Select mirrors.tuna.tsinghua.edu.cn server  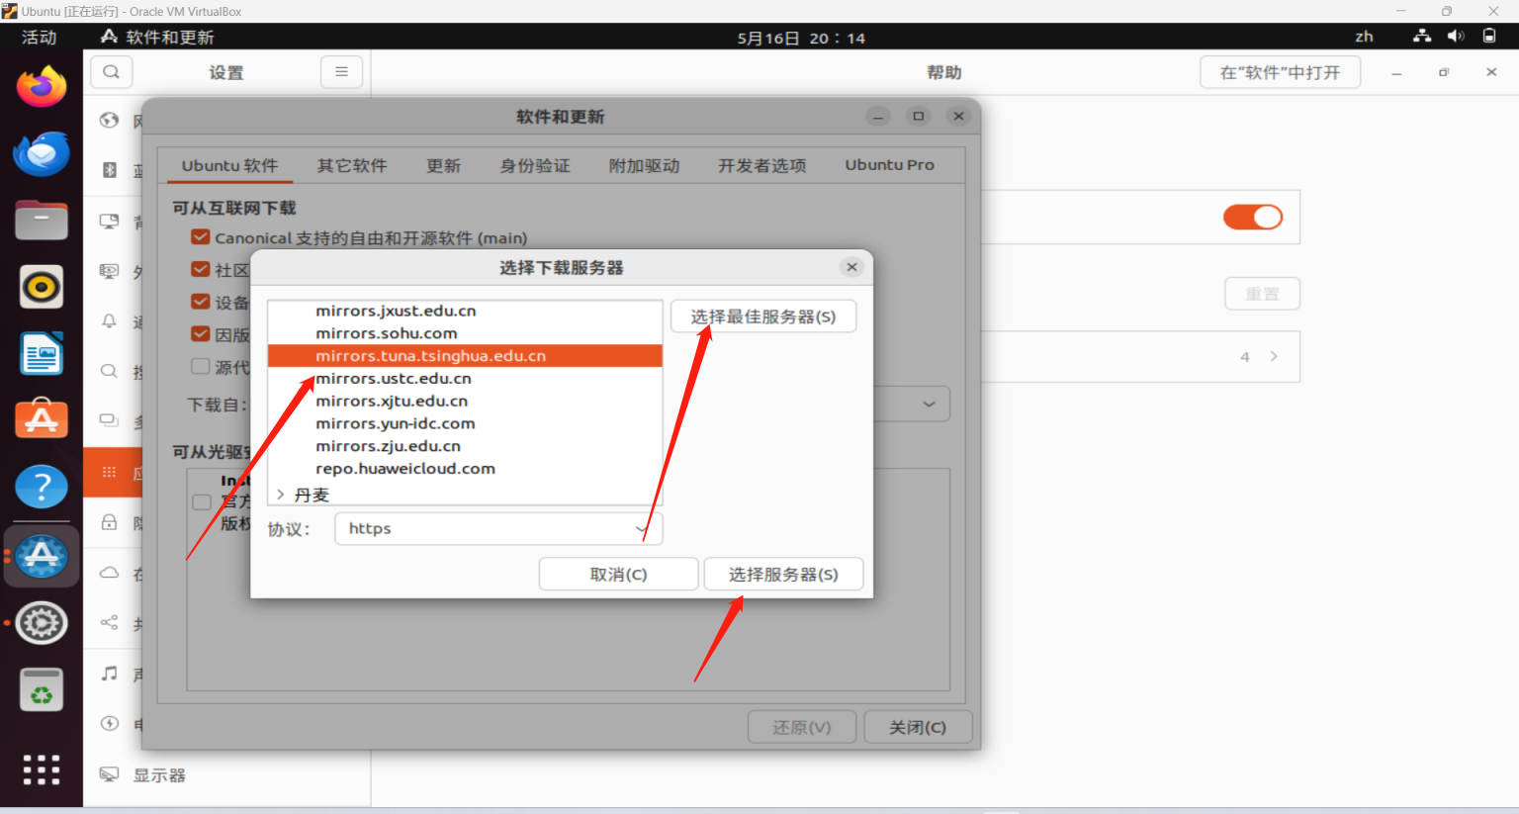click(465, 356)
